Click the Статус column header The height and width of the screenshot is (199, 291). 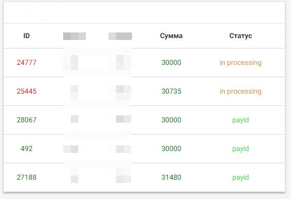click(241, 36)
